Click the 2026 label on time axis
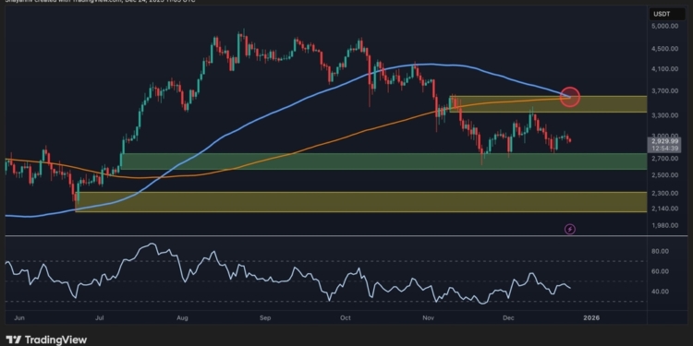693x346 pixels. (x=591, y=317)
